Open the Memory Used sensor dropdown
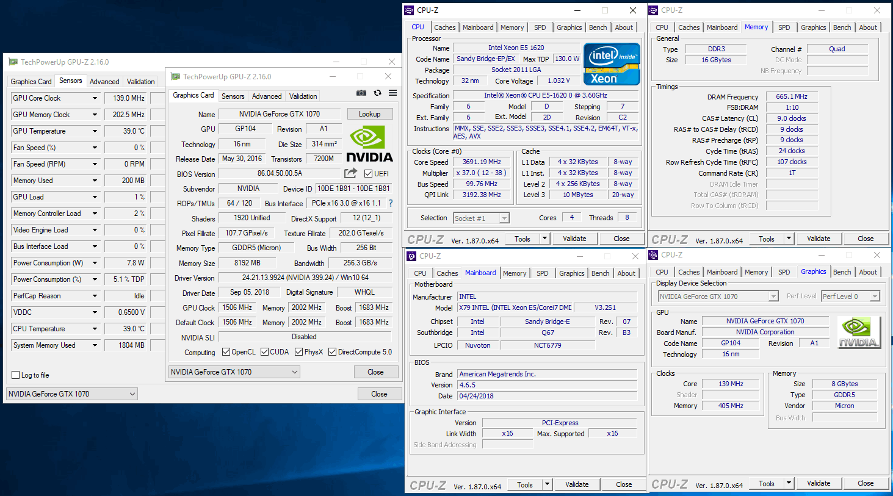 (x=95, y=181)
